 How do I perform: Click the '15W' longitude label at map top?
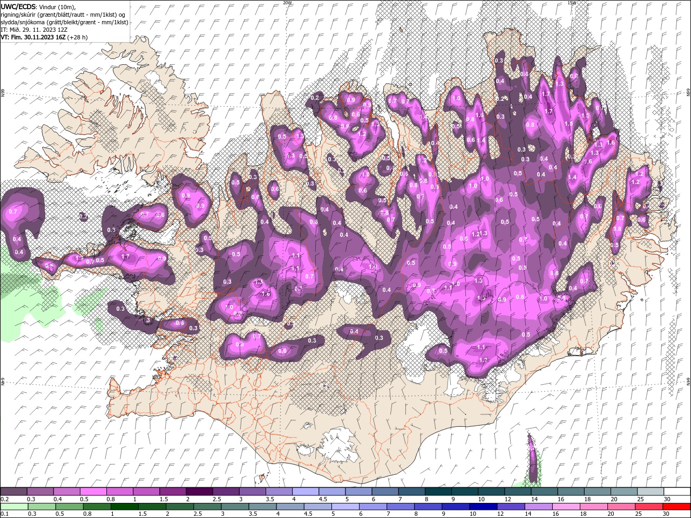click(x=571, y=3)
